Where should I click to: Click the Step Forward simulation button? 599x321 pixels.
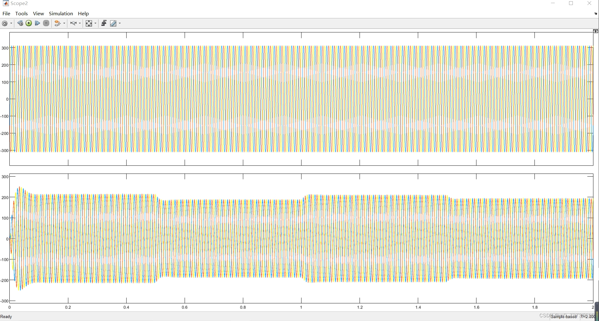coord(37,23)
